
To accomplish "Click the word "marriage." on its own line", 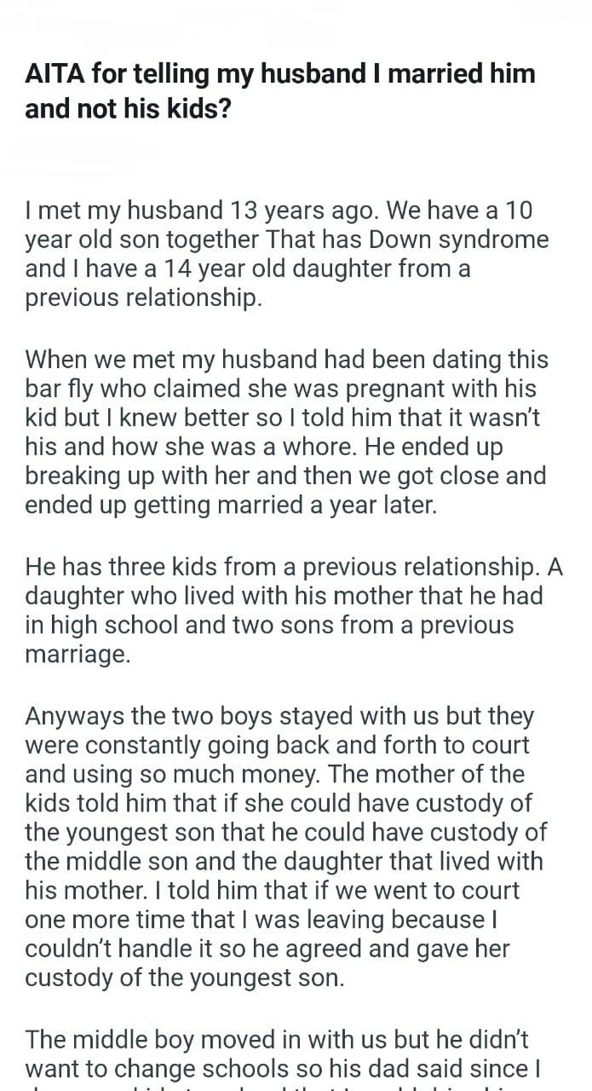I will coord(78,655).
